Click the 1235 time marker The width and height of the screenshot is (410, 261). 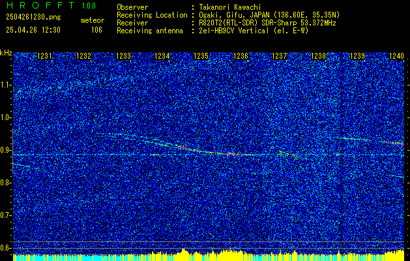pos(201,56)
